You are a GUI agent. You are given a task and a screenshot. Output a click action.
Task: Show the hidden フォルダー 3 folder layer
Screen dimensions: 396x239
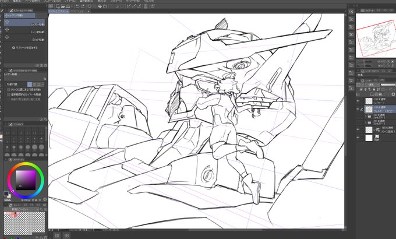coord(358,117)
